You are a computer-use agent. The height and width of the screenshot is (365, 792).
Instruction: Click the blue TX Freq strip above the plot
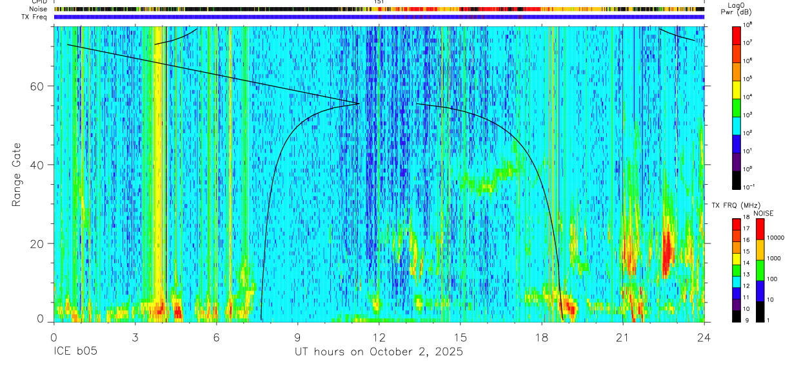(x=379, y=17)
